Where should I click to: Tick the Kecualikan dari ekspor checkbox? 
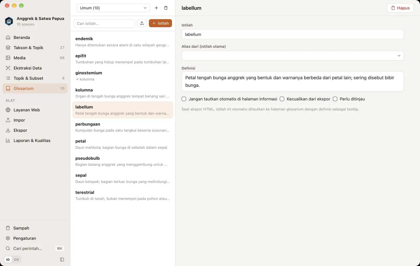(282, 99)
